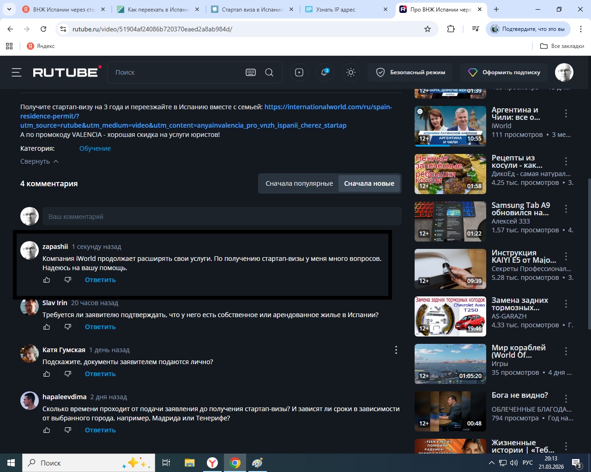This screenshot has width=591, height=472.
Task: Dislike Slav Irin's comment
Action: pyautogui.click(x=68, y=327)
